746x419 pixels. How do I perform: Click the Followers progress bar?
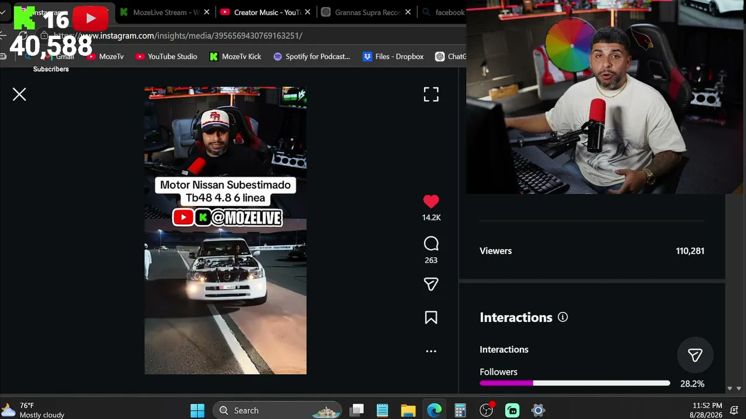[575, 384]
